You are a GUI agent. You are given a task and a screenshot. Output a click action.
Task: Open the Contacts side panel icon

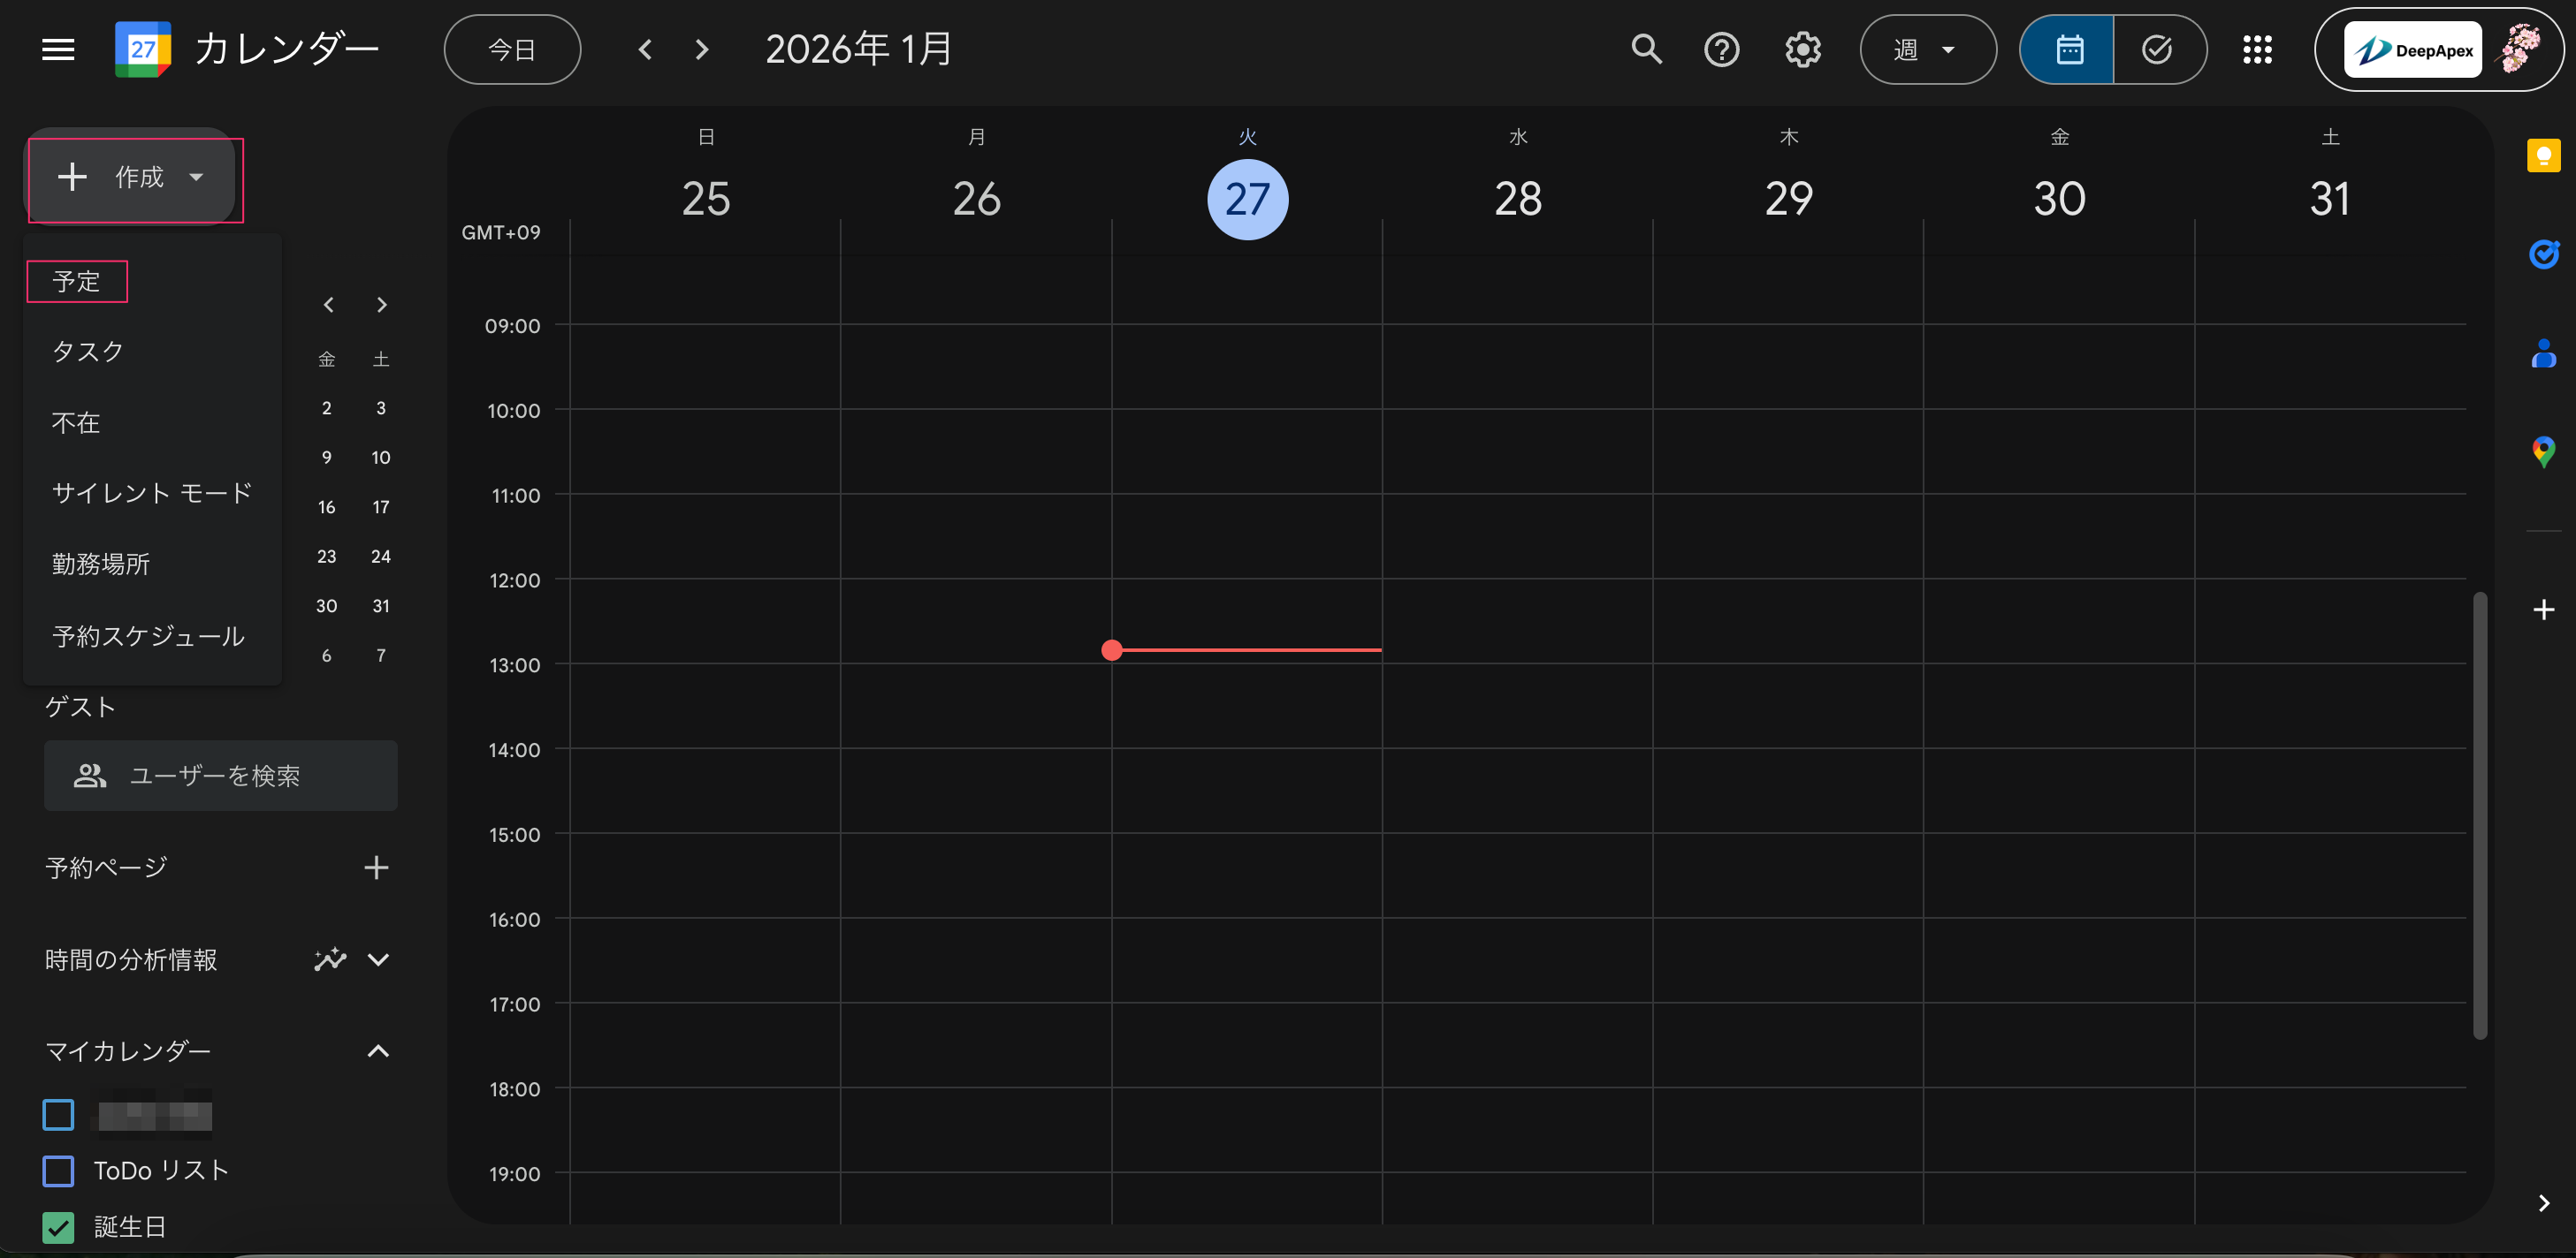2543,353
